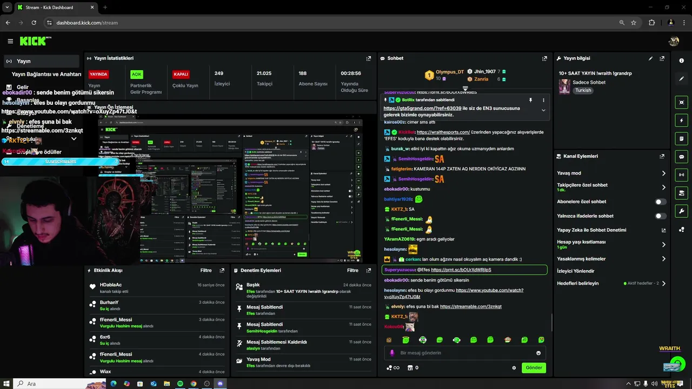Edit stream info with the pencil in Yayın bilgisi

(650, 58)
